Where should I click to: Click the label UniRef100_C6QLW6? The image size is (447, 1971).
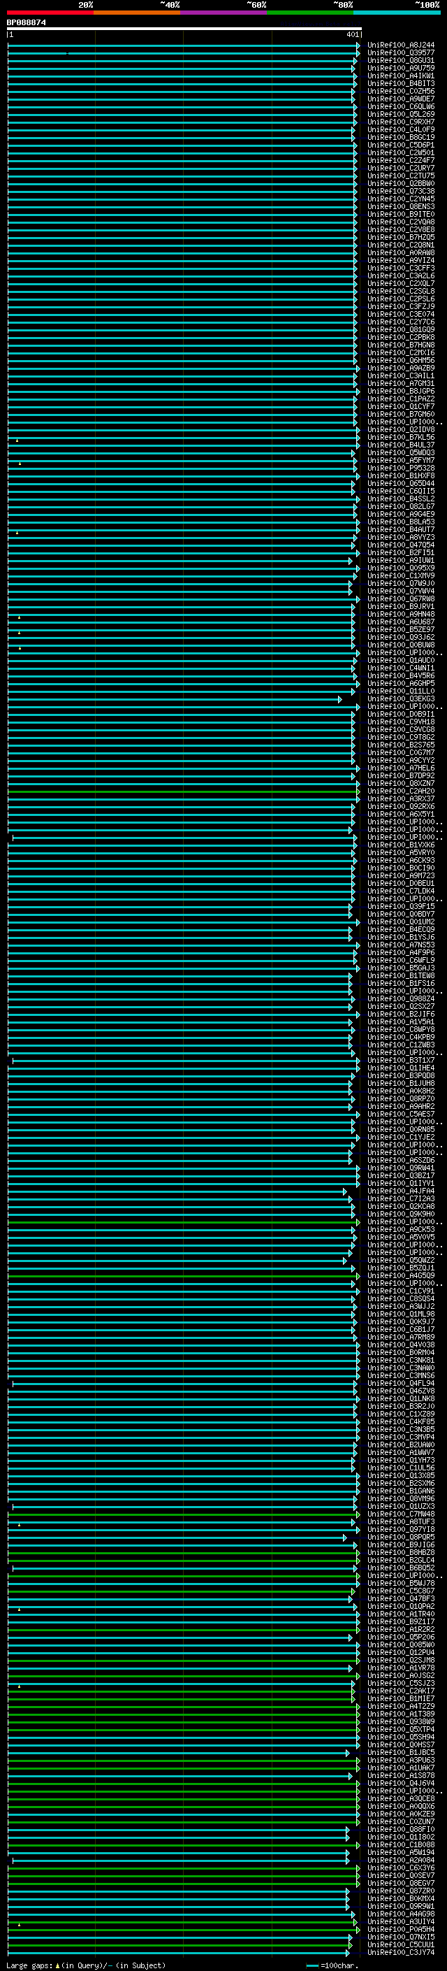tap(400, 106)
